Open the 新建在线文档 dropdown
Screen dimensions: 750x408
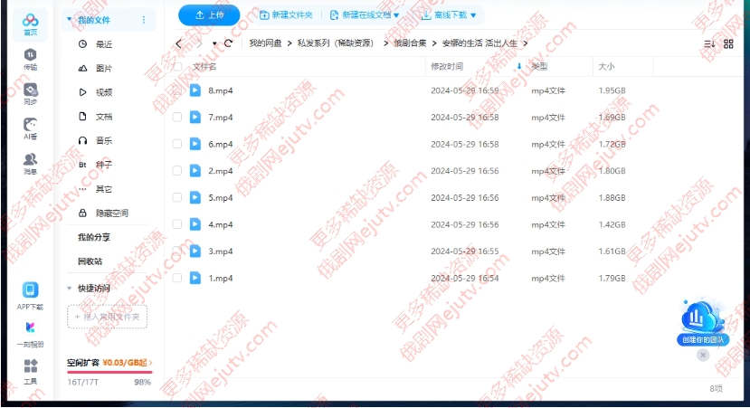(x=365, y=15)
